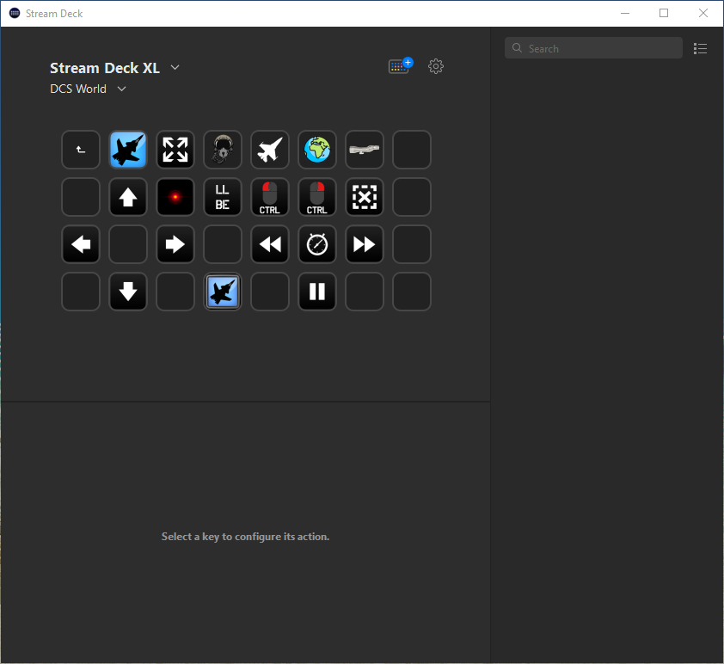Open the DCS World profile dropdown
The image size is (724, 664).
tap(121, 89)
